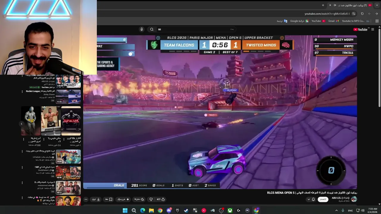Open clock showing 7:33 AM

coord(373,210)
